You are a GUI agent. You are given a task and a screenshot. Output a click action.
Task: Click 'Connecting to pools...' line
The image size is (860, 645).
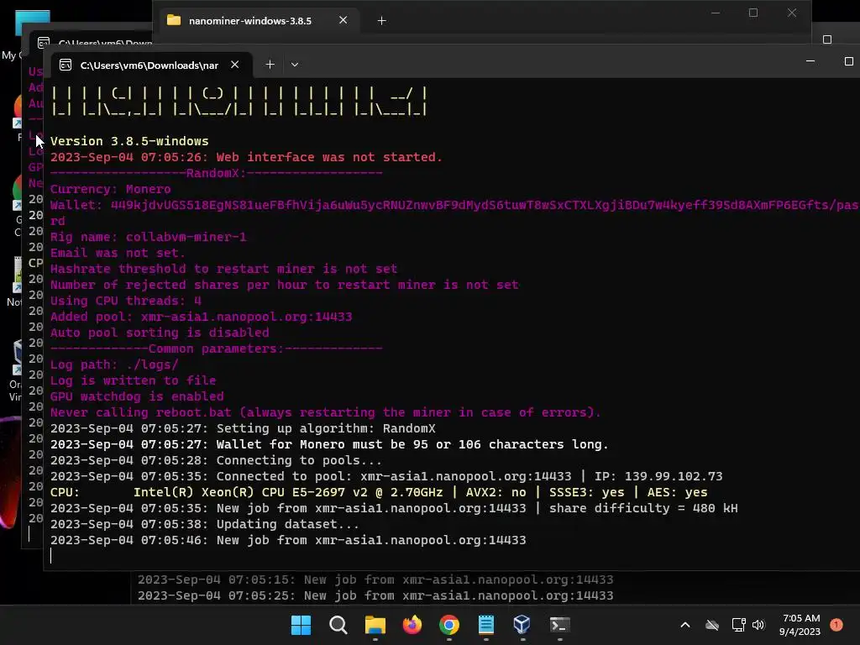tap(216, 460)
